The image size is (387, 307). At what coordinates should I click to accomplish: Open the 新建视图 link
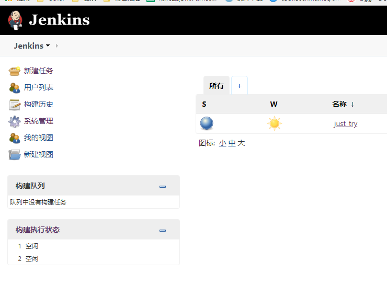tap(39, 154)
